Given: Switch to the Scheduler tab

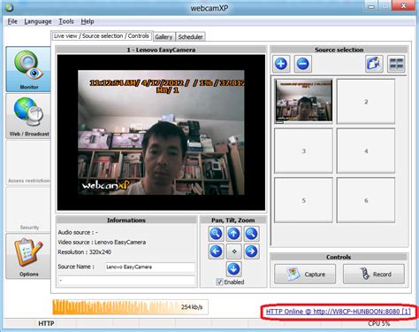Looking at the screenshot, I should 190,36.
